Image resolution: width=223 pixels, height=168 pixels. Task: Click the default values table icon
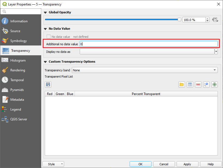[190, 84]
